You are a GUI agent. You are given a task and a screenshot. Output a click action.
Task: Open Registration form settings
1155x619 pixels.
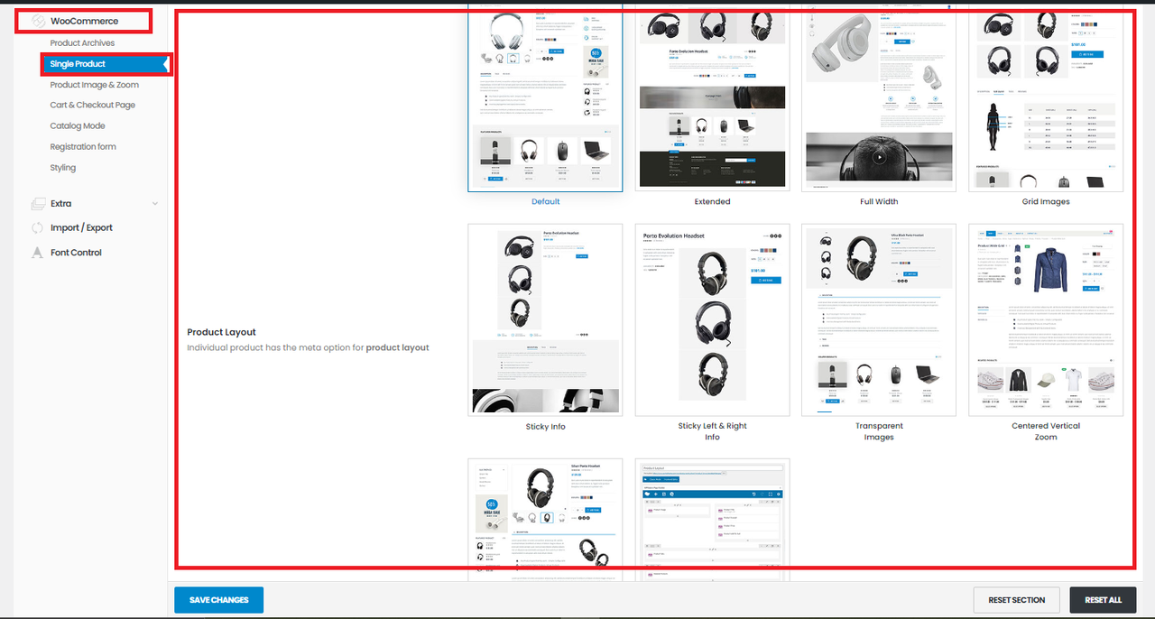tap(83, 147)
